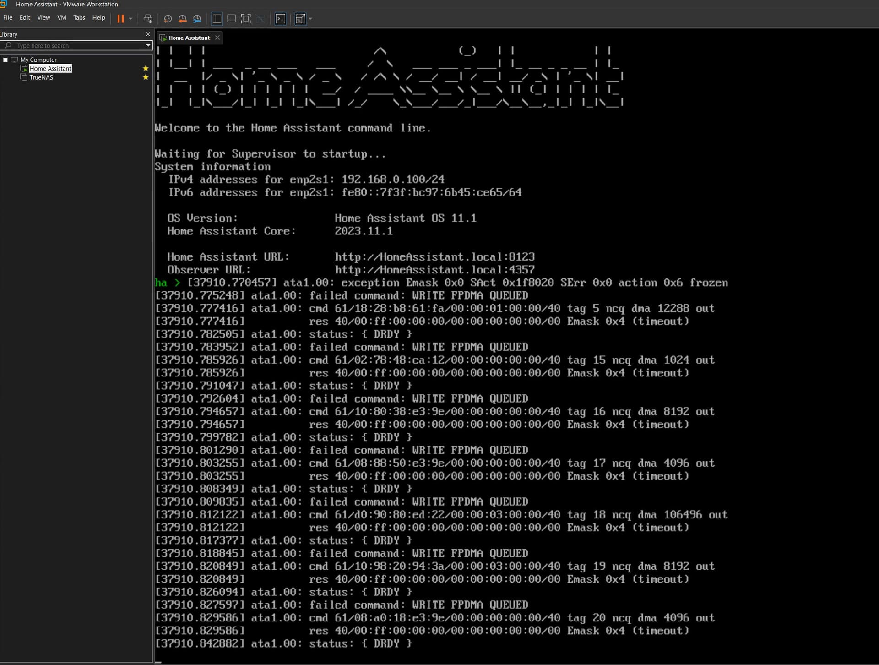Click the Home Assistant favorite star
This screenshot has width=879, height=665.
click(146, 67)
